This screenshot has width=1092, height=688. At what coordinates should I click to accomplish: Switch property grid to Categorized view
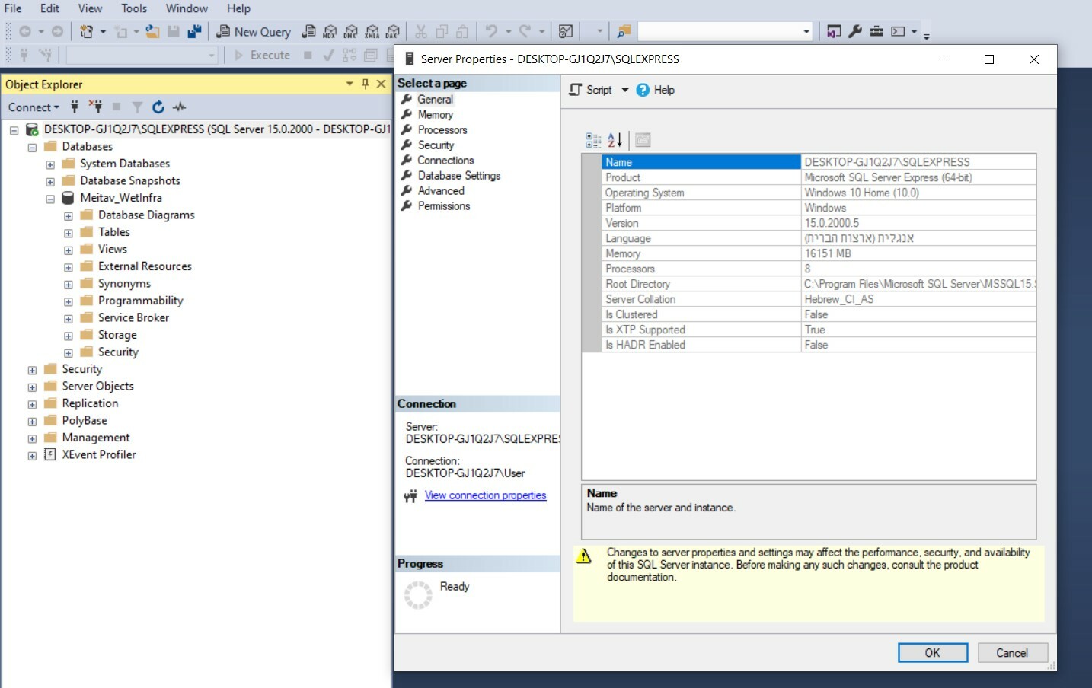pyautogui.click(x=593, y=140)
